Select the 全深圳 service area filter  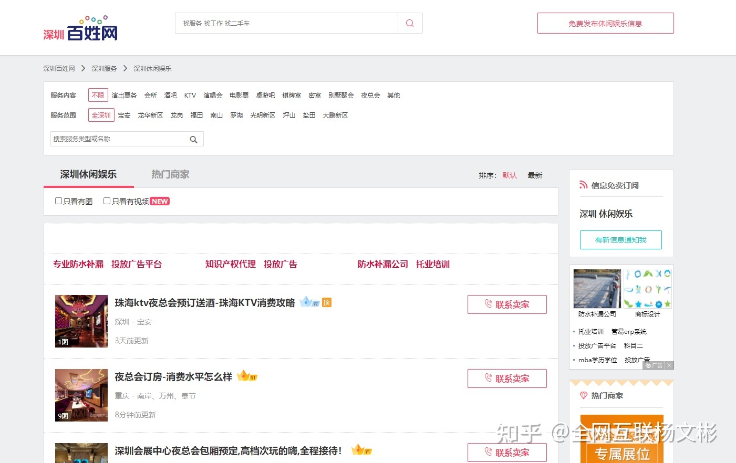pos(101,115)
